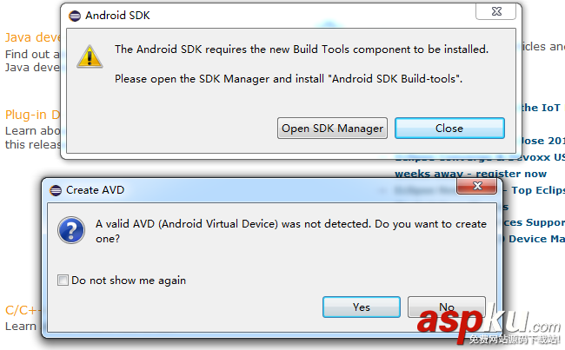
Task: Open the news link ending in "Top Eclips"
Action: tap(537, 190)
